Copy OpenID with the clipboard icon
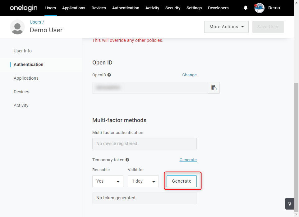Viewport: 299px width, 217px height. click(214, 88)
